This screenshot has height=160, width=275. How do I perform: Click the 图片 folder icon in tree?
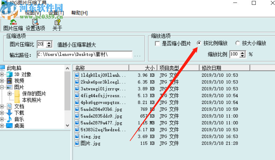click(x=9, y=87)
